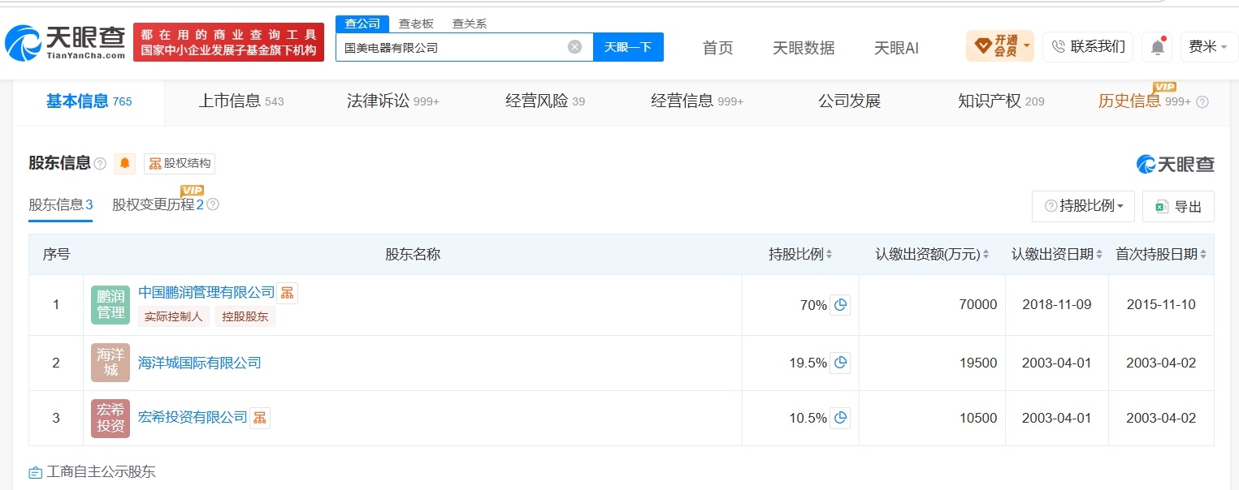Image resolution: width=1239 pixels, height=490 pixels.
Task: Click the 鹏润管理 company logo tile
Action: [110, 305]
